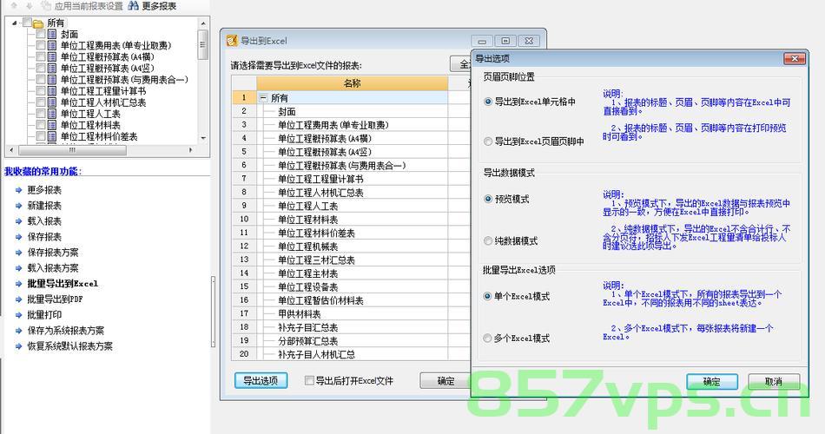Choose 预览模式 export data mode
Viewport: 825px width, 434px height.
click(488, 199)
